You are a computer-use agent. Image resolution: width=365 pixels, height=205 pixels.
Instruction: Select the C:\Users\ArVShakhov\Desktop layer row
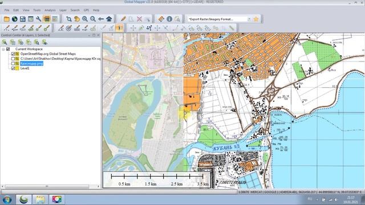coord(60,59)
